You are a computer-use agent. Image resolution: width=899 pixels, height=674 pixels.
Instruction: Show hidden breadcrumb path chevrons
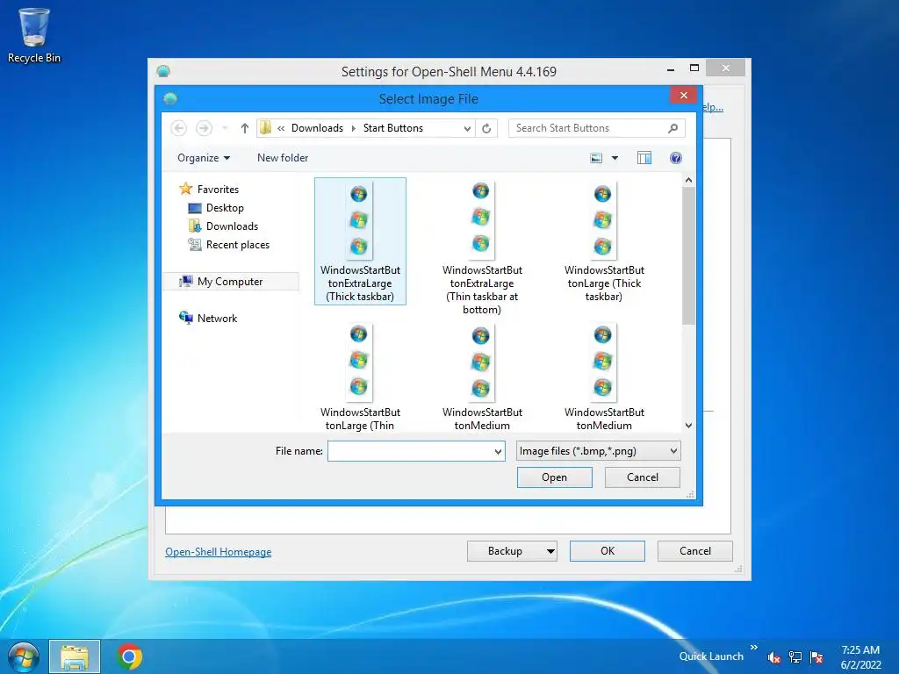[x=281, y=128]
